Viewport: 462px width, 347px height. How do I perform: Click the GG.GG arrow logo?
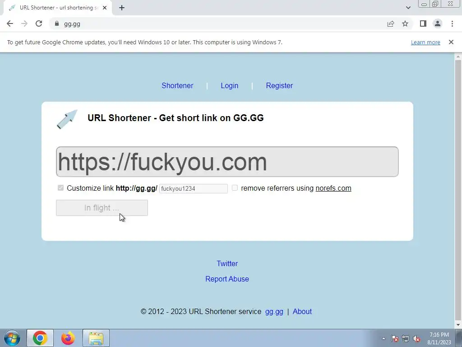(x=67, y=119)
